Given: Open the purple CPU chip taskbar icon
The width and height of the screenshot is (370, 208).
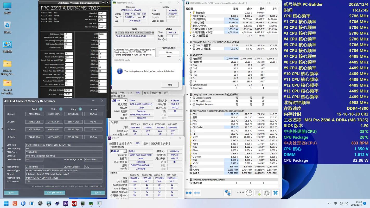Looking at the screenshot, I should click(x=66, y=203).
